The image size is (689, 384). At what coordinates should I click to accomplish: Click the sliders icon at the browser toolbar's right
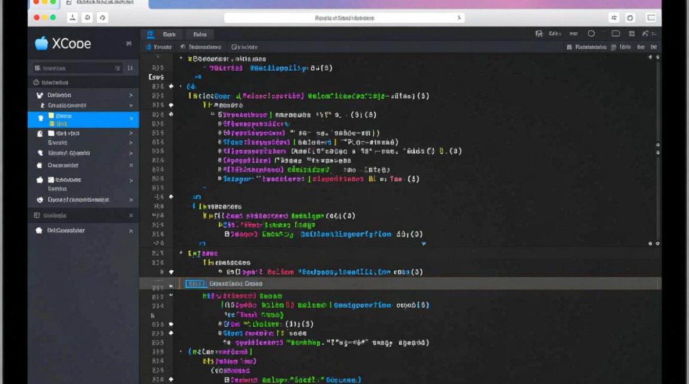pyautogui.click(x=614, y=18)
